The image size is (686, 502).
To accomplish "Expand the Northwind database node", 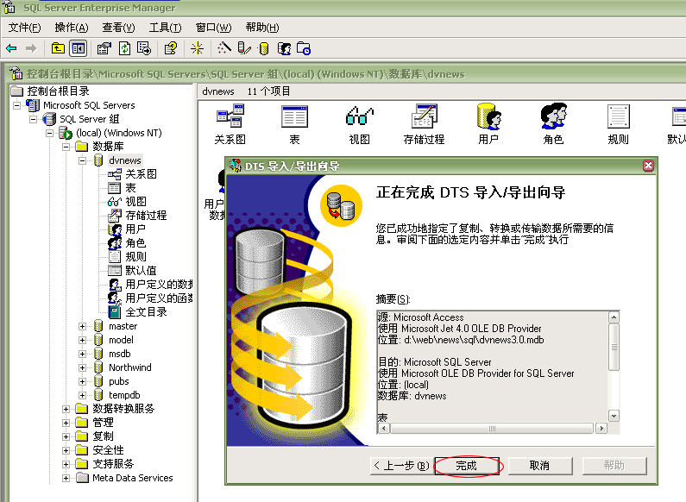I will 83,367.
